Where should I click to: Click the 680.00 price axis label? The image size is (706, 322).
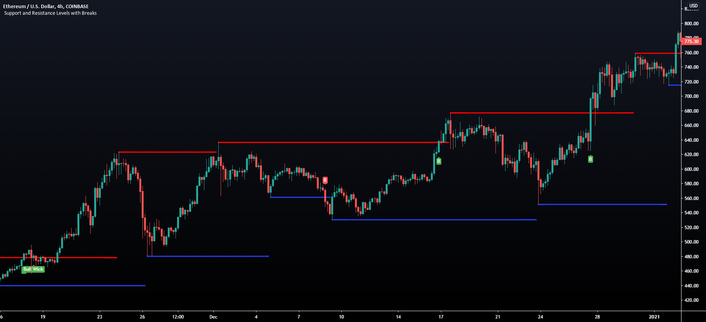pos(692,111)
